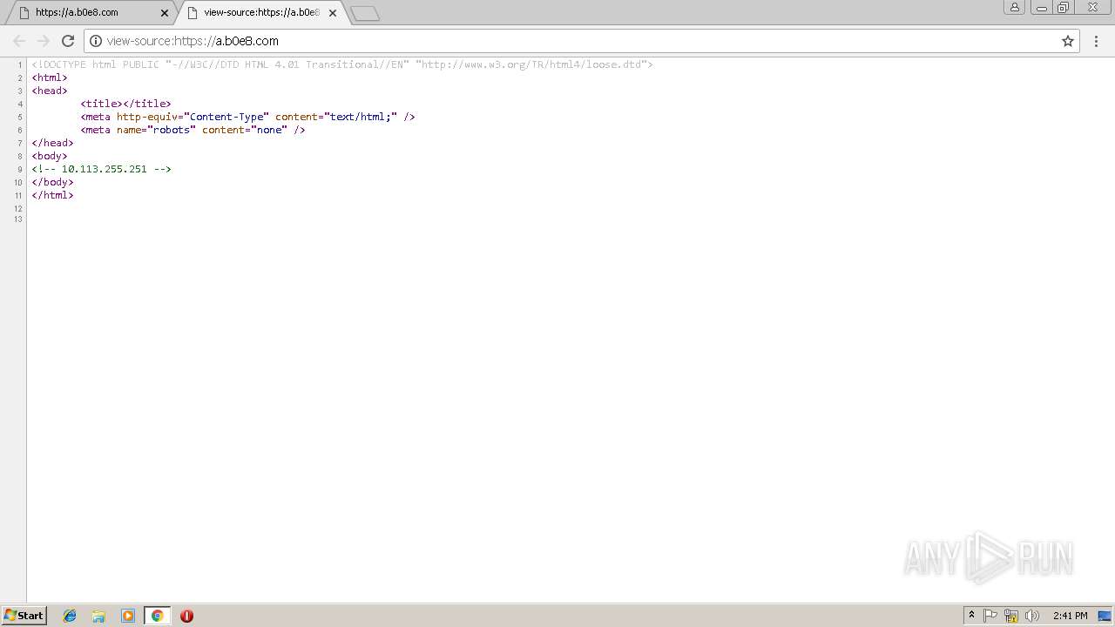Open Windows Media Player from the taskbar

pos(128,616)
